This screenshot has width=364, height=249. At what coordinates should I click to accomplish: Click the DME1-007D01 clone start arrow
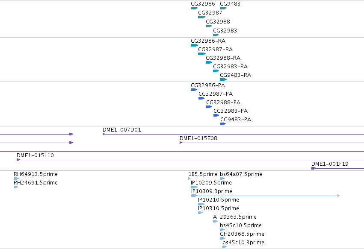(104, 134)
